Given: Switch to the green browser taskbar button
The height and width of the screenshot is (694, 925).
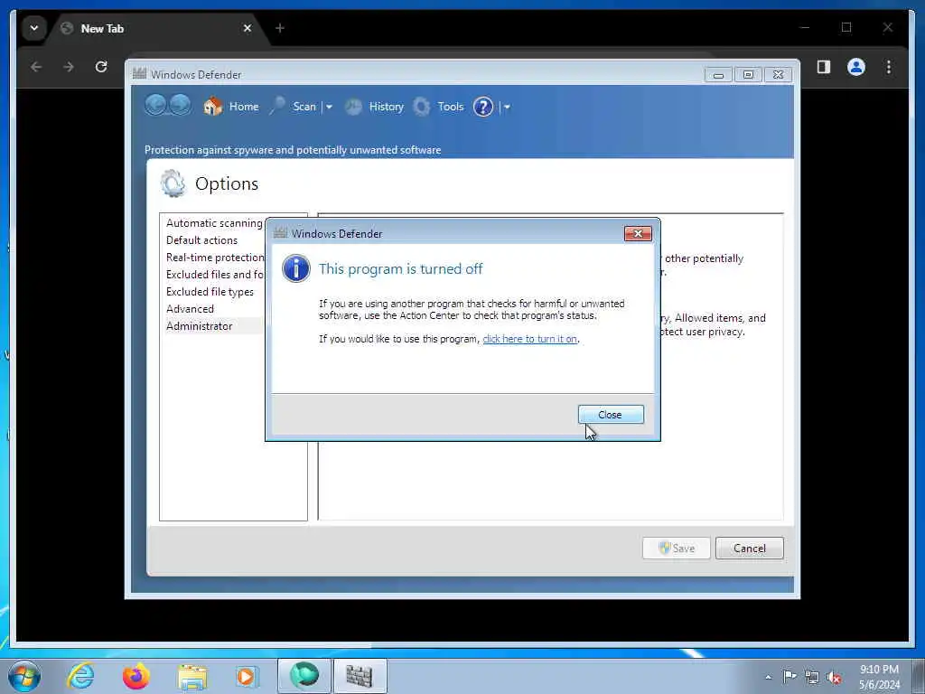Looking at the screenshot, I should (304, 676).
